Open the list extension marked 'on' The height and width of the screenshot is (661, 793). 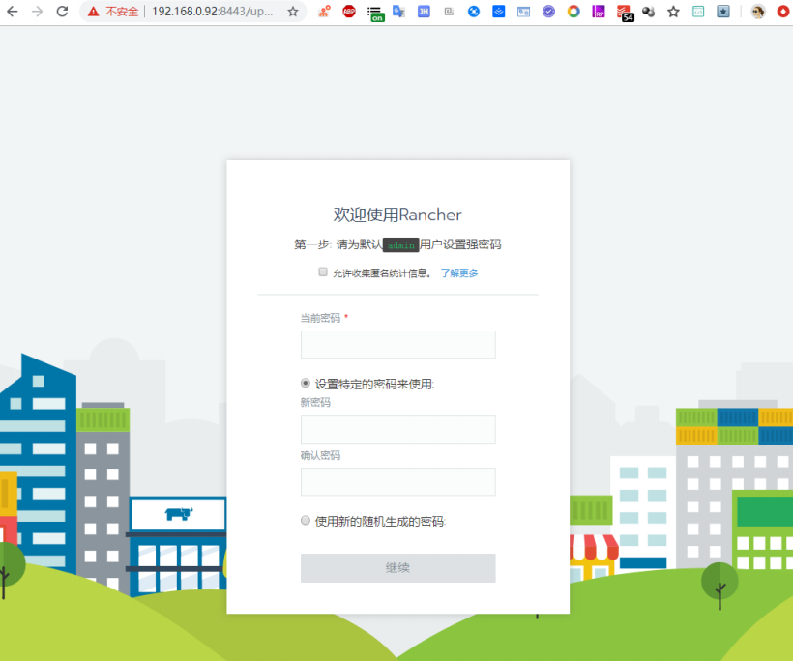pyautogui.click(x=375, y=13)
